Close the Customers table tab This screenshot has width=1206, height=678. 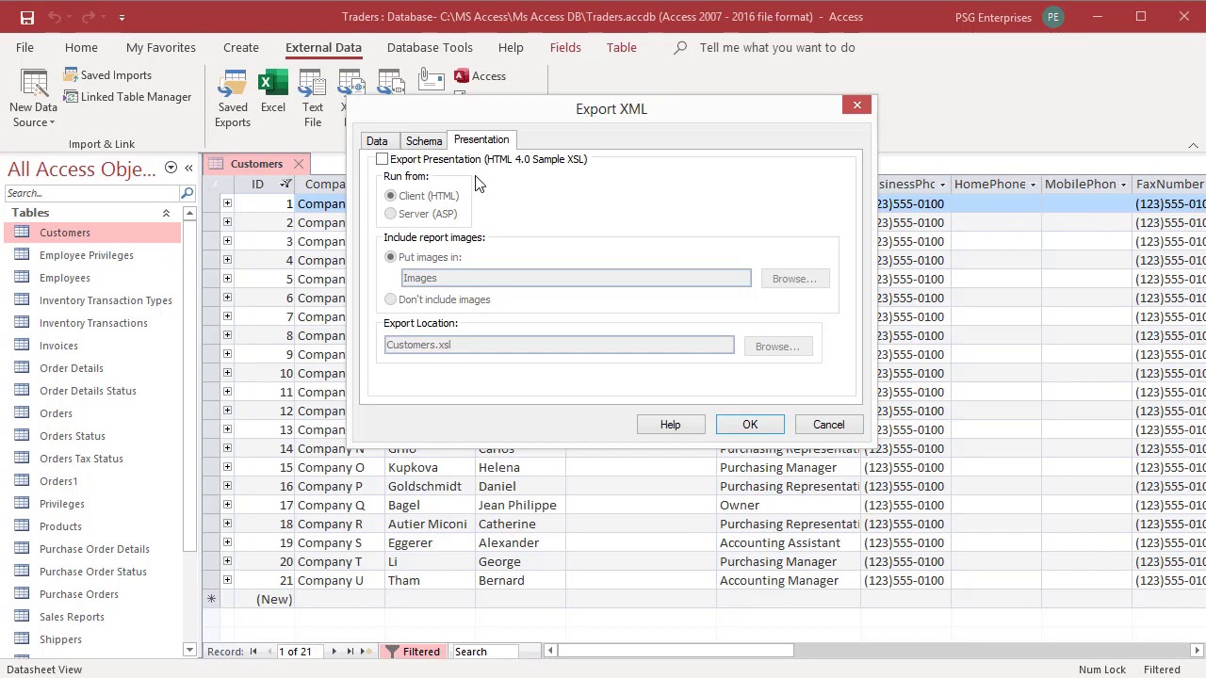pyautogui.click(x=299, y=164)
